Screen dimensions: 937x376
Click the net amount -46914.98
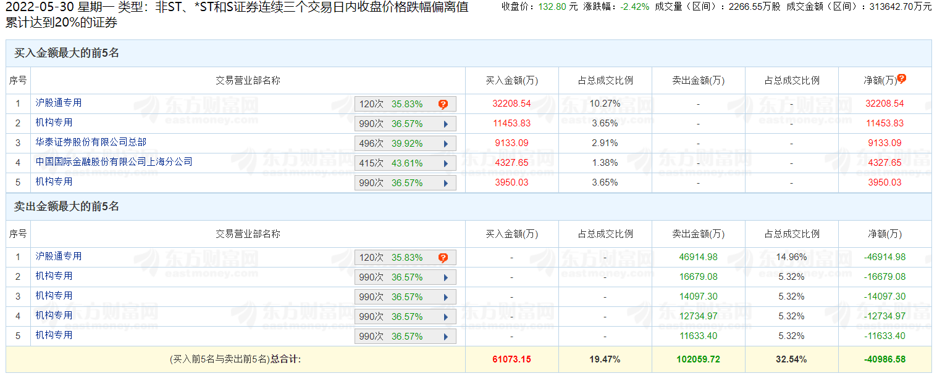(884, 257)
